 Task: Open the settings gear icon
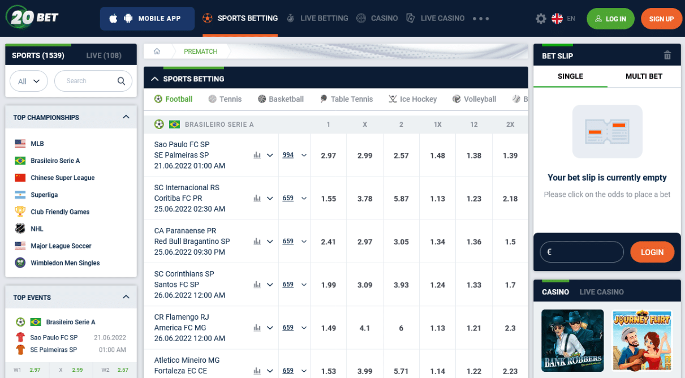click(541, 19)
